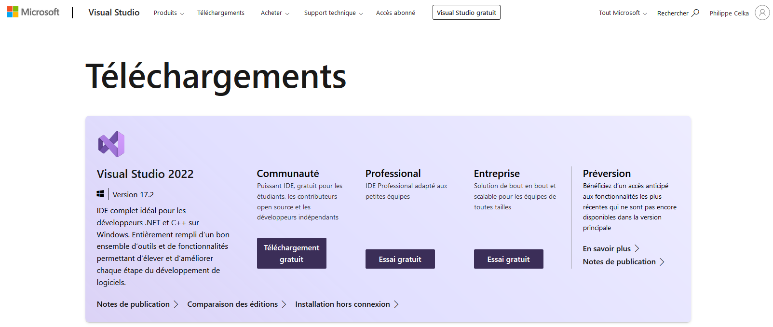
Task: Start Essai gratuit for Professional
Action: point(400,259)
